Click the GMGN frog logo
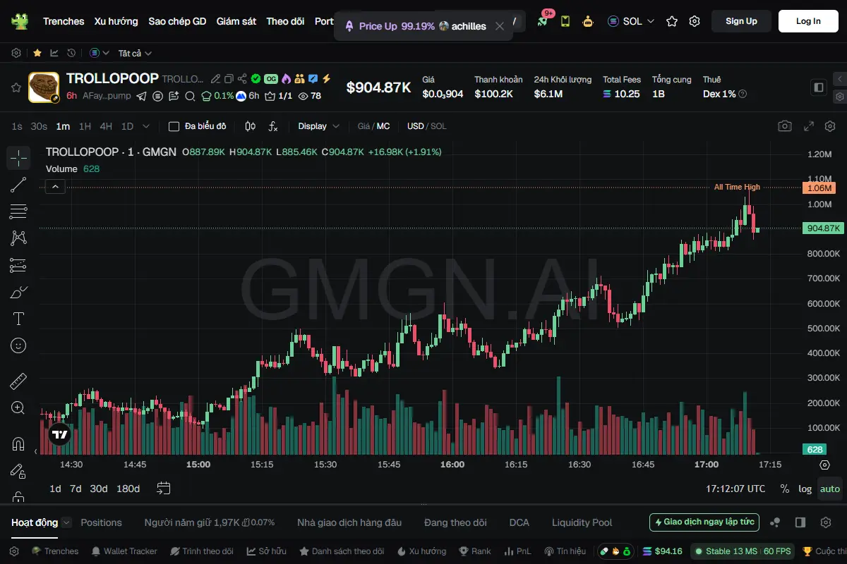The width and height of the screenshot is (847, 564). [19, 21]
